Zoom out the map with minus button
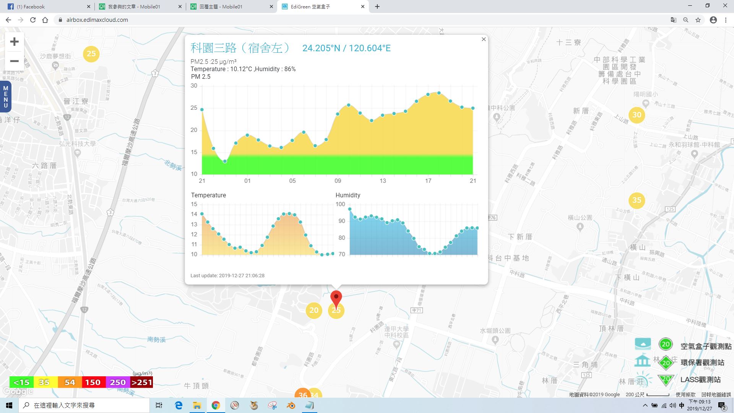734x413 pixels. 14,61
